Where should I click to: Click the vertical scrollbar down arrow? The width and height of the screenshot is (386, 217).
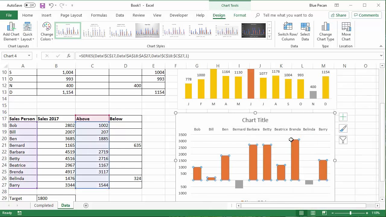click(382, 199)
